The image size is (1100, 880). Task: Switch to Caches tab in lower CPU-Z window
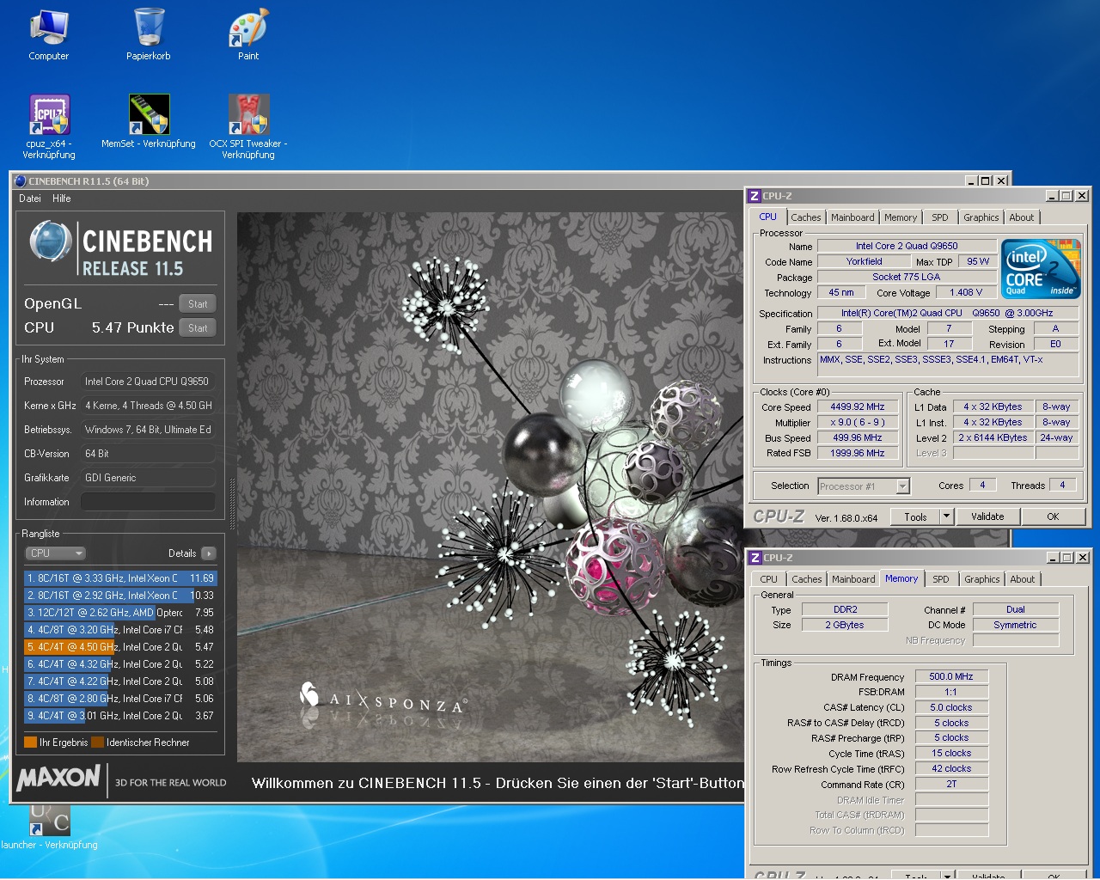tap(807, 580)
